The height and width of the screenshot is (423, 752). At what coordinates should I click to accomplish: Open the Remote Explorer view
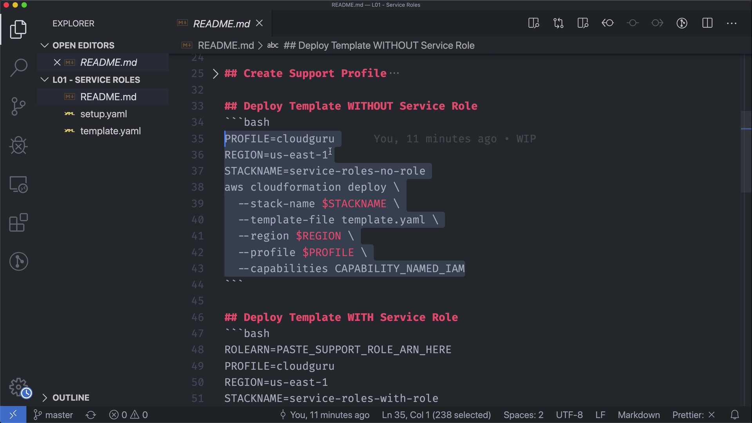click(18, 184)
